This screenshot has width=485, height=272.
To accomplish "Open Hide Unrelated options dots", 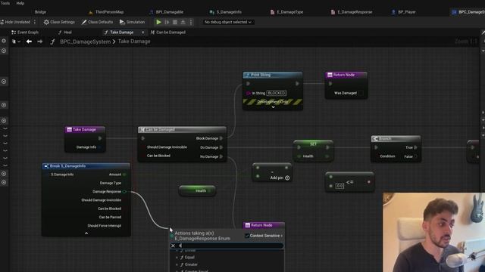I will tap(35, 22).
